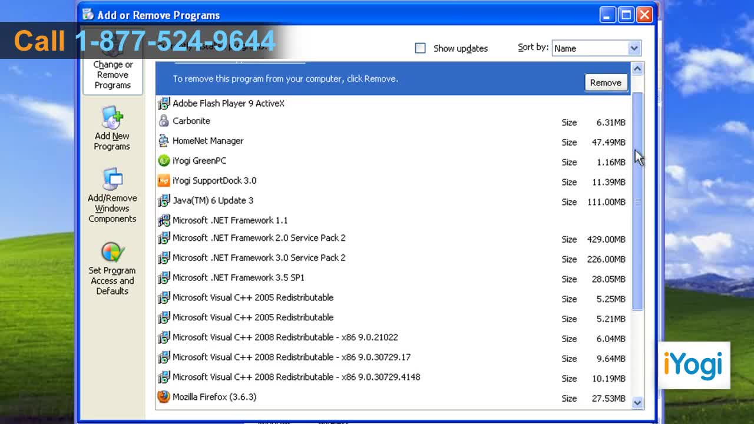Click the Visual C++ 2008 9.0.30729.4148 icon
The width and height of the screenshot is (754, 424).
[x=164, y=377]
